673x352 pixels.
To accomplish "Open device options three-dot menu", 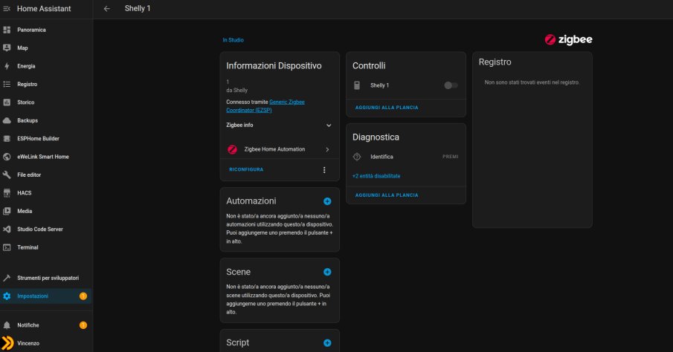I will coord(324,170).
